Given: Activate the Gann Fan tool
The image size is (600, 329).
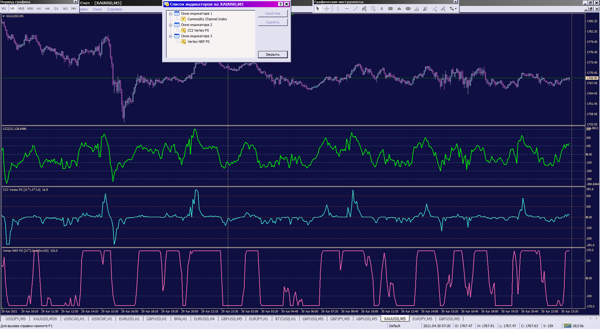Looking at the screenshot, I should 425,9.
